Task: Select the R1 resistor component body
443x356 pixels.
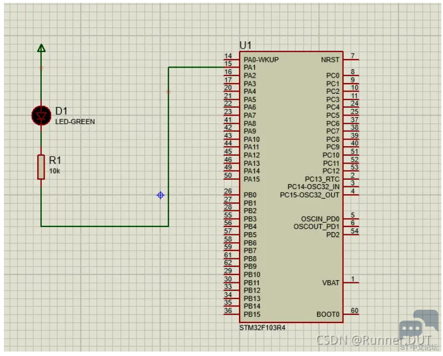Action: [x=41, y=167]
